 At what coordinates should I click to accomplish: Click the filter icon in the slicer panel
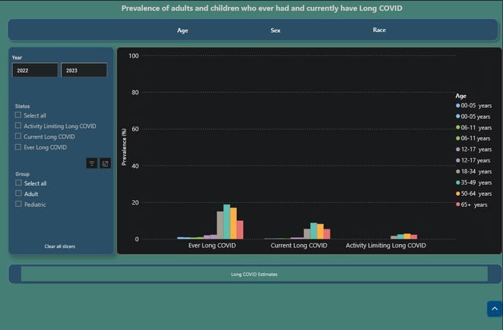pyautogui.click(x=92, y=163)
